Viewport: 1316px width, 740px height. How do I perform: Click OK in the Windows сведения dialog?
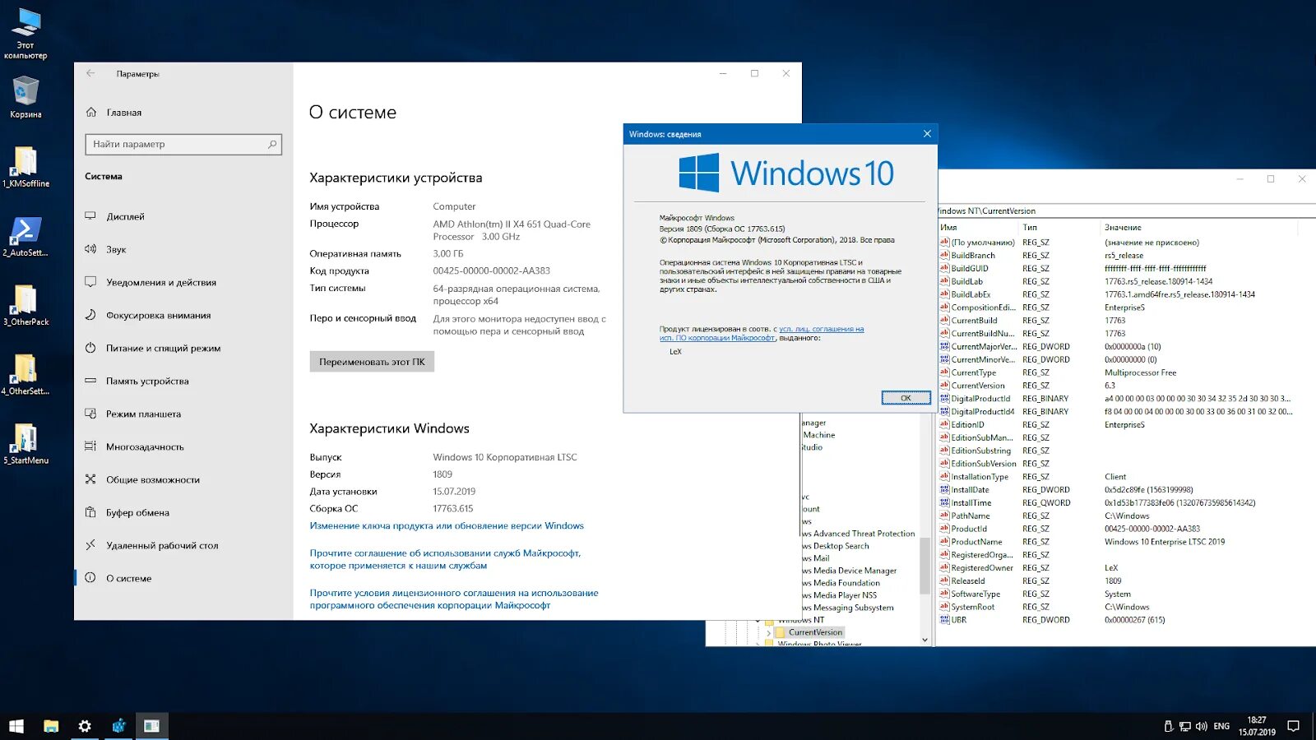[x=906, y=398]
